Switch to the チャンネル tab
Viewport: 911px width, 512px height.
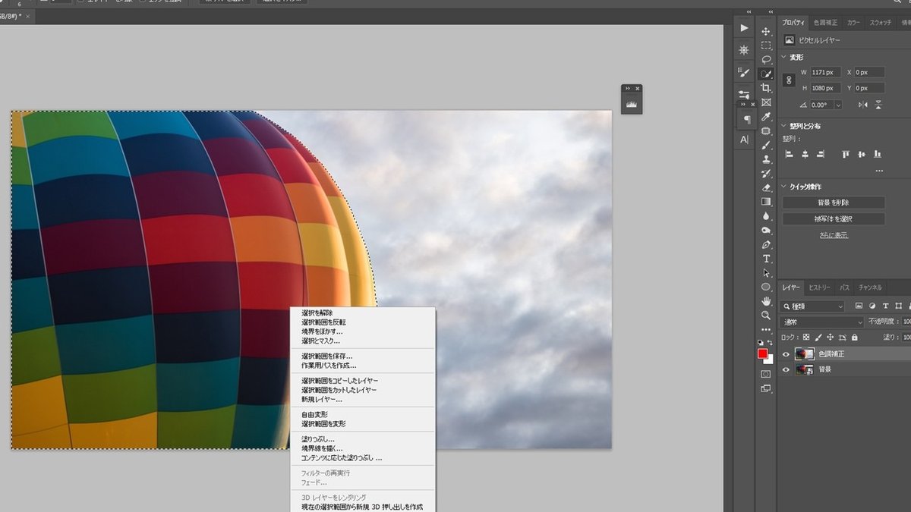[x=870, y=287]
